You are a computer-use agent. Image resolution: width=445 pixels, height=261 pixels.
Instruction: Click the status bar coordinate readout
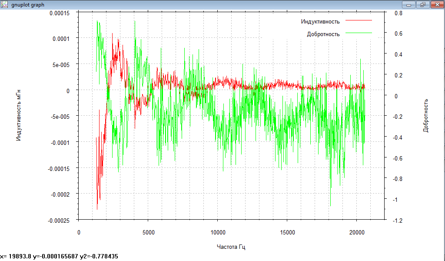pos(59,256)
